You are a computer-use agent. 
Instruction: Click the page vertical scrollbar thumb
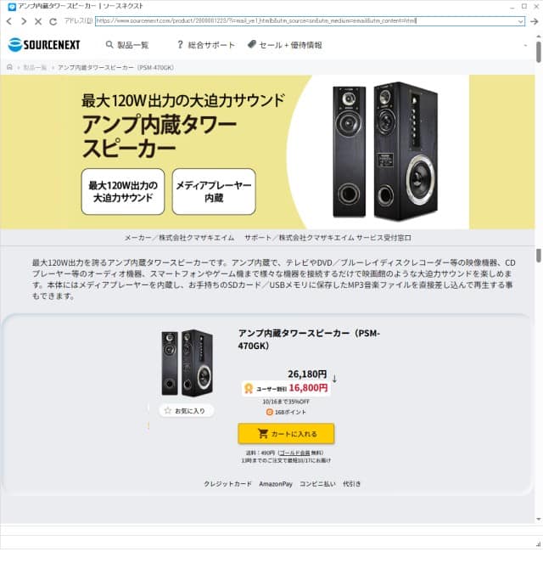[x=539, y=53]
